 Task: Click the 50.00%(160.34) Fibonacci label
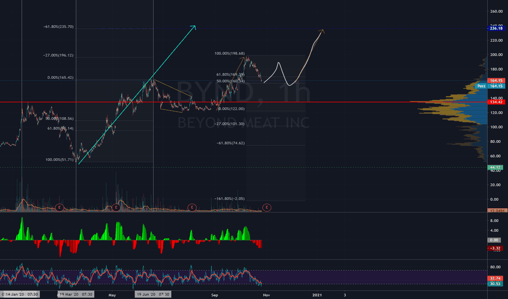[x=231, y=81]
